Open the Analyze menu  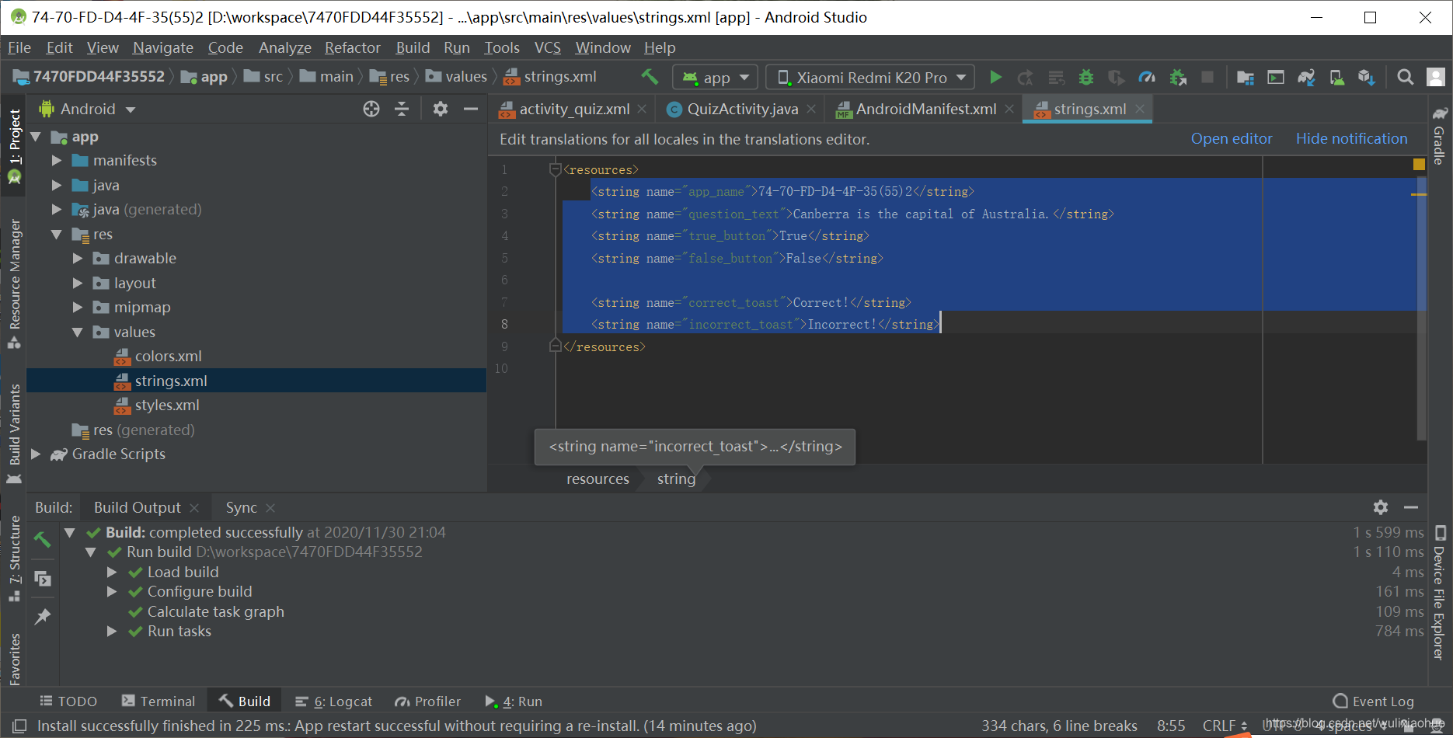[x=285, y=47]
